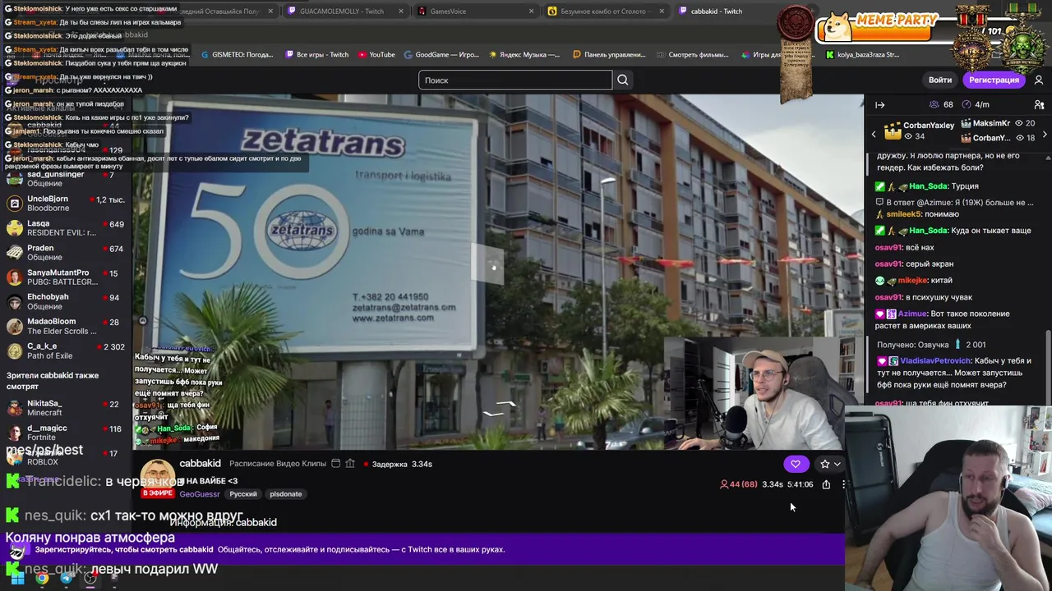The image size is (1052, 591).
Task: Show previous gift leaderboard entries
Action: 874,134
